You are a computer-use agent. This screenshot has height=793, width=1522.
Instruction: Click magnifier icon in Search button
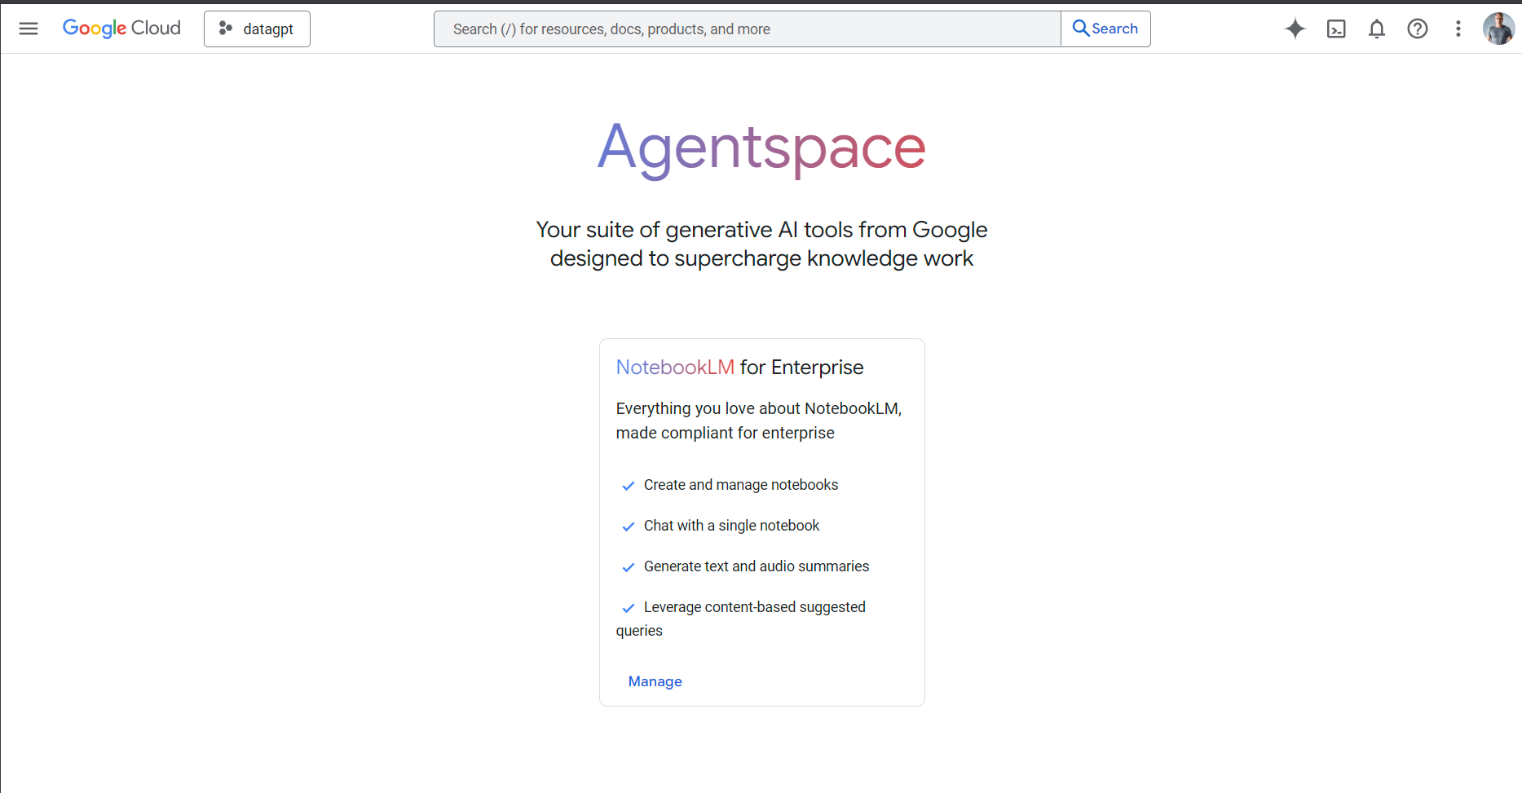coord(1081,29)
